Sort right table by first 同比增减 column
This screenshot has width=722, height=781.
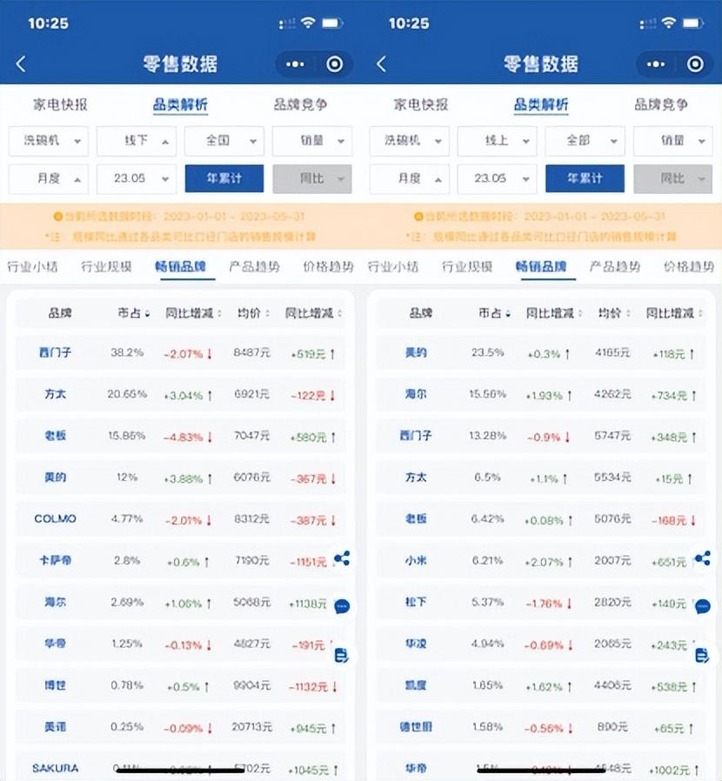(x=554, y=313)
